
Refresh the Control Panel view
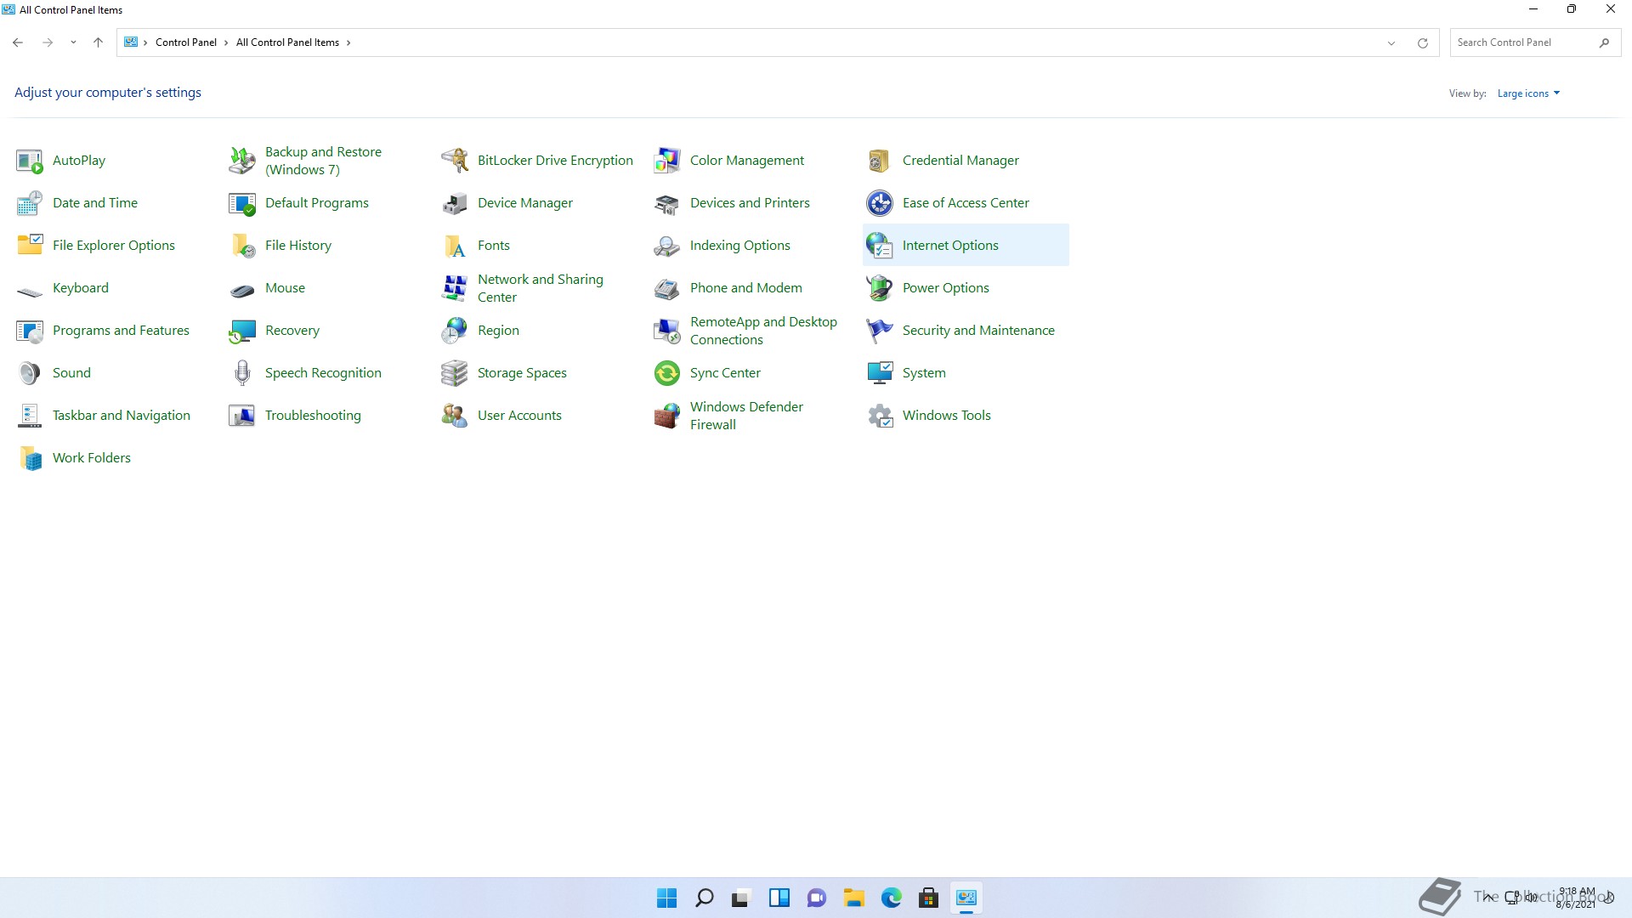click(1422, 42)
